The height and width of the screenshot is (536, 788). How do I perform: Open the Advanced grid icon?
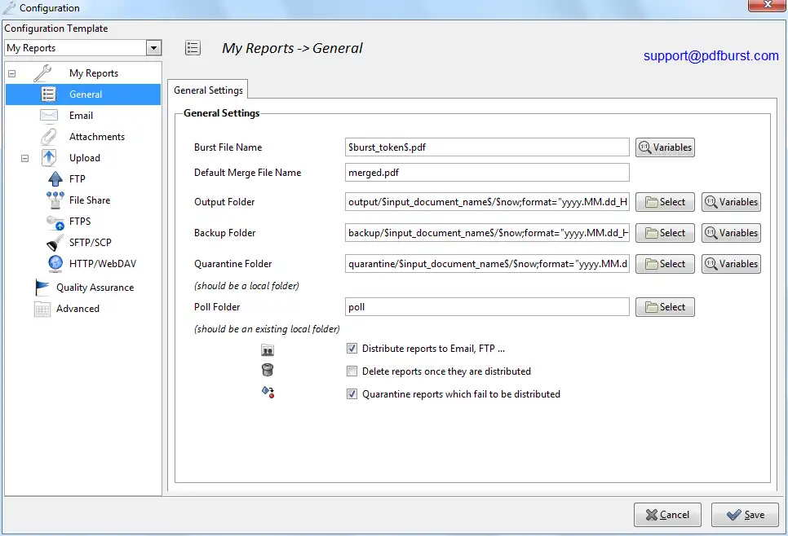pos(42,309)
